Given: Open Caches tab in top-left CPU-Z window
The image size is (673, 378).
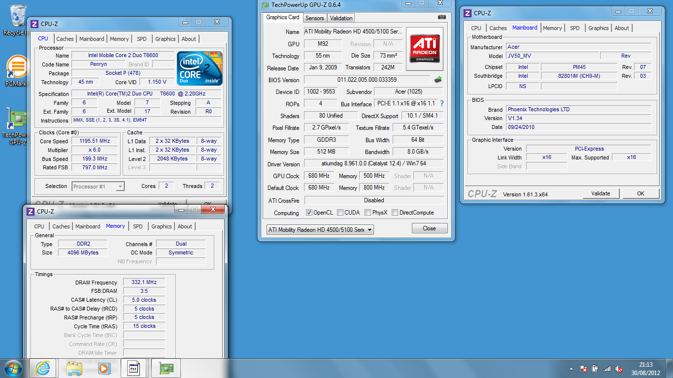Looking at the screenshot, I should click(x=65, y=39).
